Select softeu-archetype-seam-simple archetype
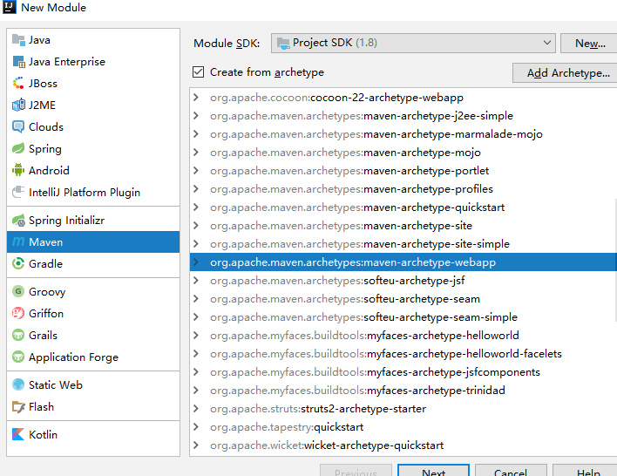Screen dimensions: 617x476 tap(403, 317)
